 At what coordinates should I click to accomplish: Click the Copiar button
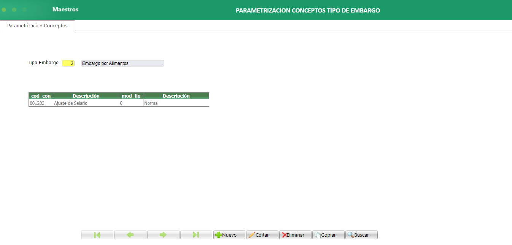point(328,235)
